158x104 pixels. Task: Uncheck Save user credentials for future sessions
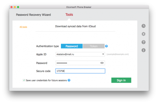coord(24,80)
